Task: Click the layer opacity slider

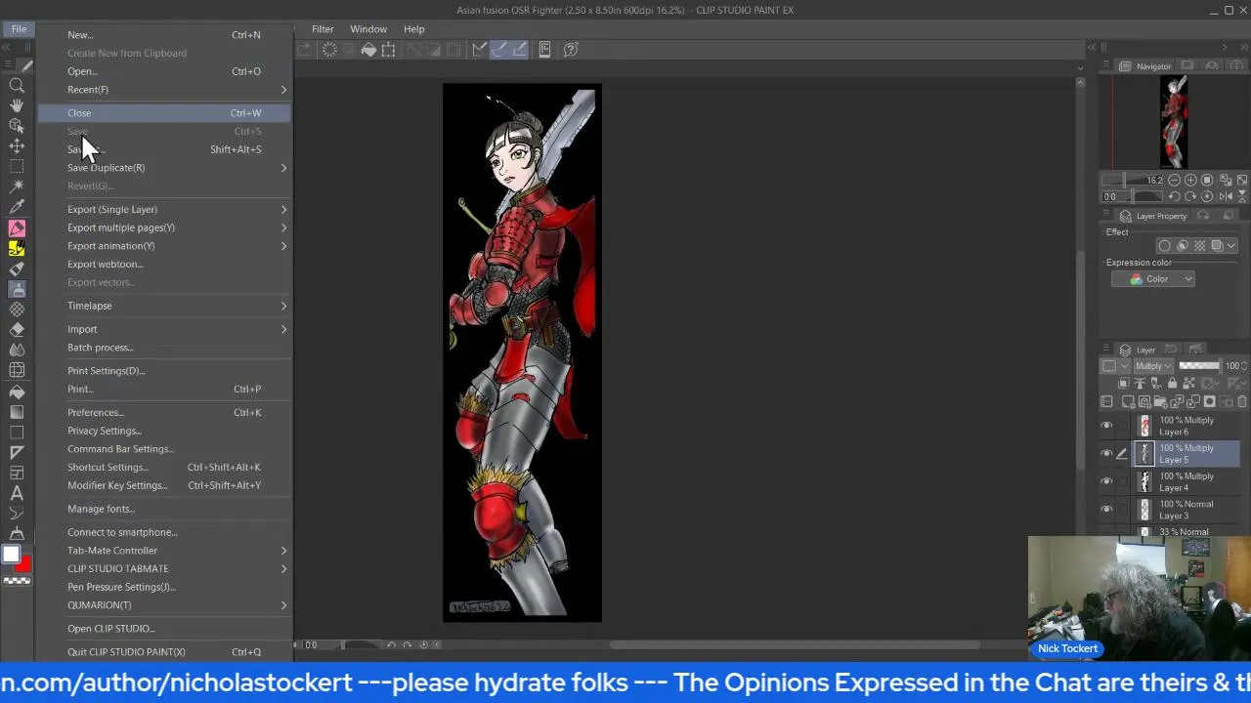Action: (x=1200, y=366)
